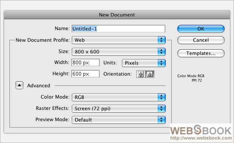Select the landscape orientation icon
Viewport: 234px width, 143px height.
(150, 74)
